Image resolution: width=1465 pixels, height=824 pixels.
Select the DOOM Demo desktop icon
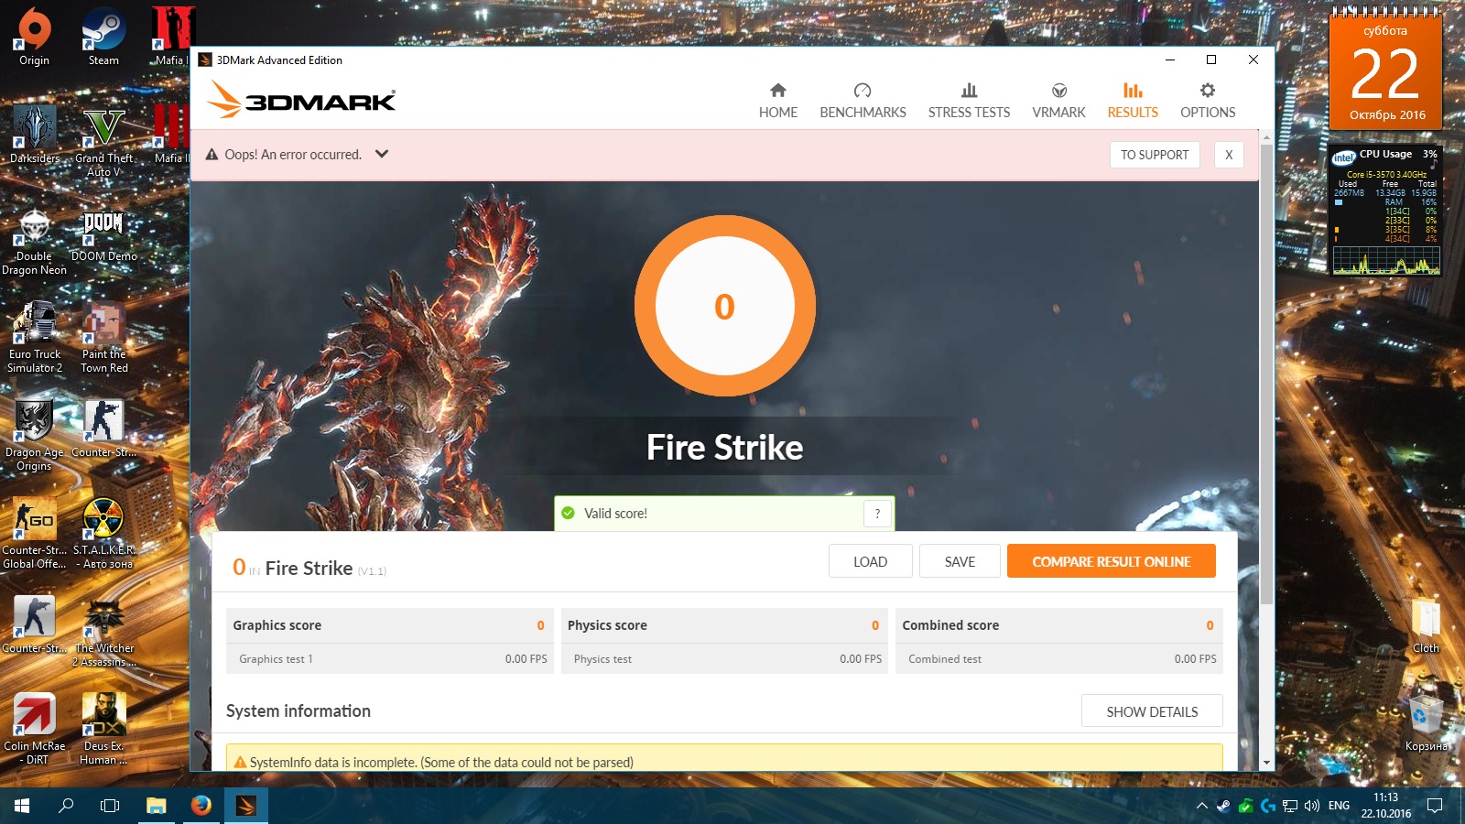point(103,234)
